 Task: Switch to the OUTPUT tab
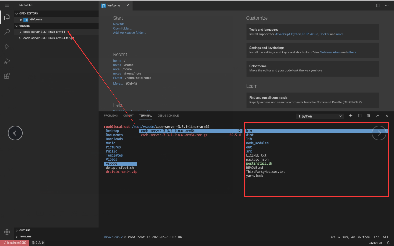click(x=128, y=115)
